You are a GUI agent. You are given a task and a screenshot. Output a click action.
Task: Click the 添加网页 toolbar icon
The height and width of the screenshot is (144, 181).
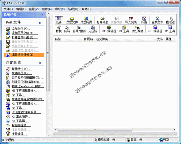point(86,20)
